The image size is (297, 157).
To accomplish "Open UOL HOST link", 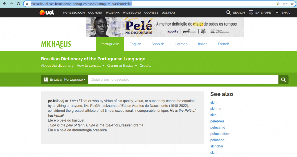I will (95, 13).
